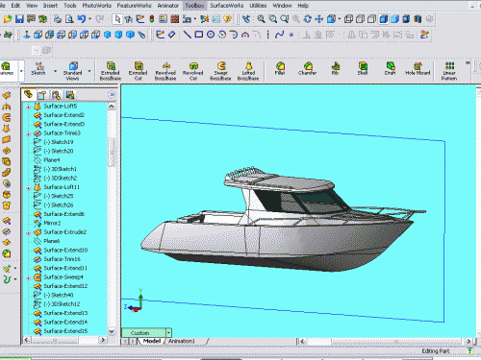
Task: Open the Custom view dropdown at viewport bottom
Action: click(169, 333)
